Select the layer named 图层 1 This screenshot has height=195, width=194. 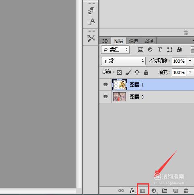coord(147,84)
